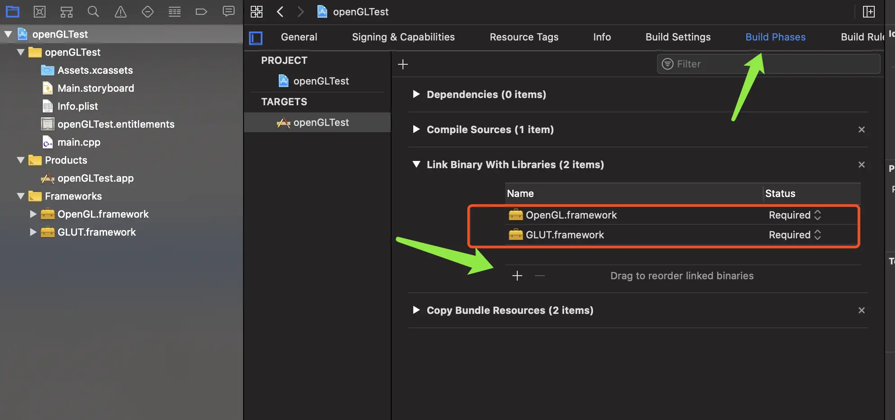895x420 pixels.
Task: Open the Signing & Capabilities tab
Action: [403, 37]
